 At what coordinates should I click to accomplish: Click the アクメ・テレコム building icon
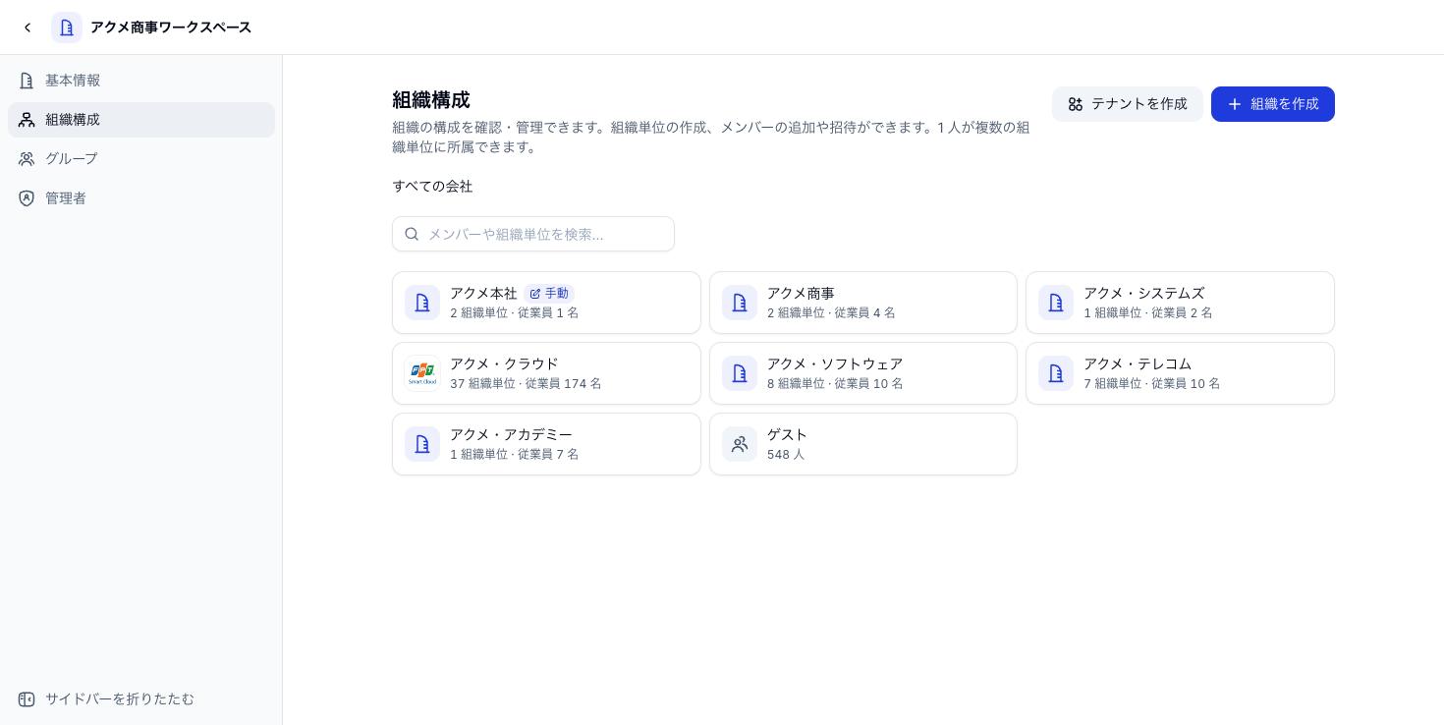[1056, 373]
